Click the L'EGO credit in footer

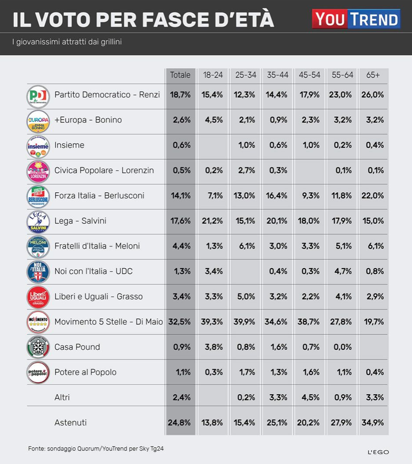pyautogui.click(x=378, y=452)
